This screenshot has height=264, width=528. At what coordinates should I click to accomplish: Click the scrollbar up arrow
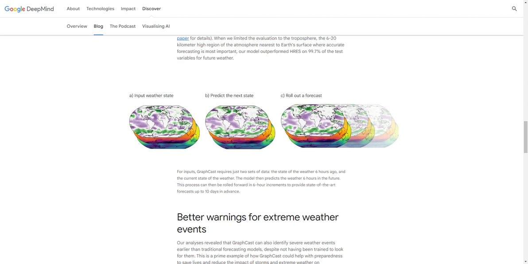tap(525, 3)
